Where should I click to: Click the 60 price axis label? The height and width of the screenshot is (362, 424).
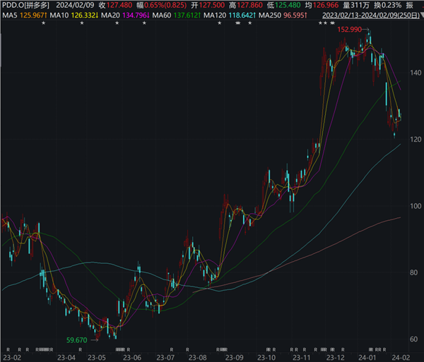[413, 339]
